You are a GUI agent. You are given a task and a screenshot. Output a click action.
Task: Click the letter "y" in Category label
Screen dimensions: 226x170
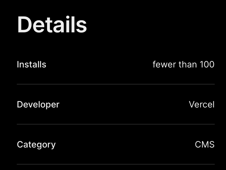(x=53, y=145)
